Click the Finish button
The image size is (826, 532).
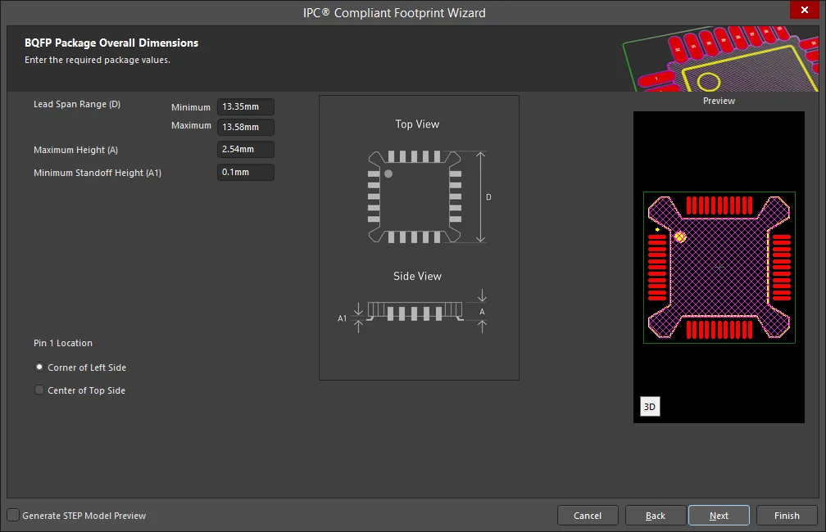[x=787, y=515]
